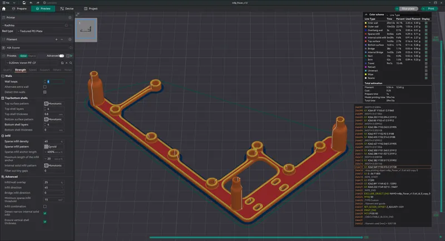445x241 pixels.
Task: Add a filament with plus icon
Action: (57, 39)
